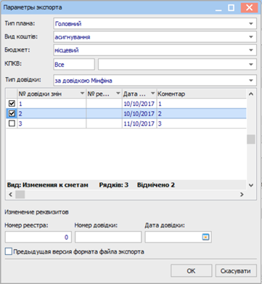The image size is (262, 284).
Task: Enable Предыдущая версия формата файла экспорта
Action: coord(9,252)
